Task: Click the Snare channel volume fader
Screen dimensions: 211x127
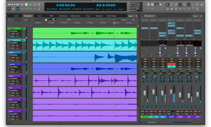Action: click(x=180, y=95)
